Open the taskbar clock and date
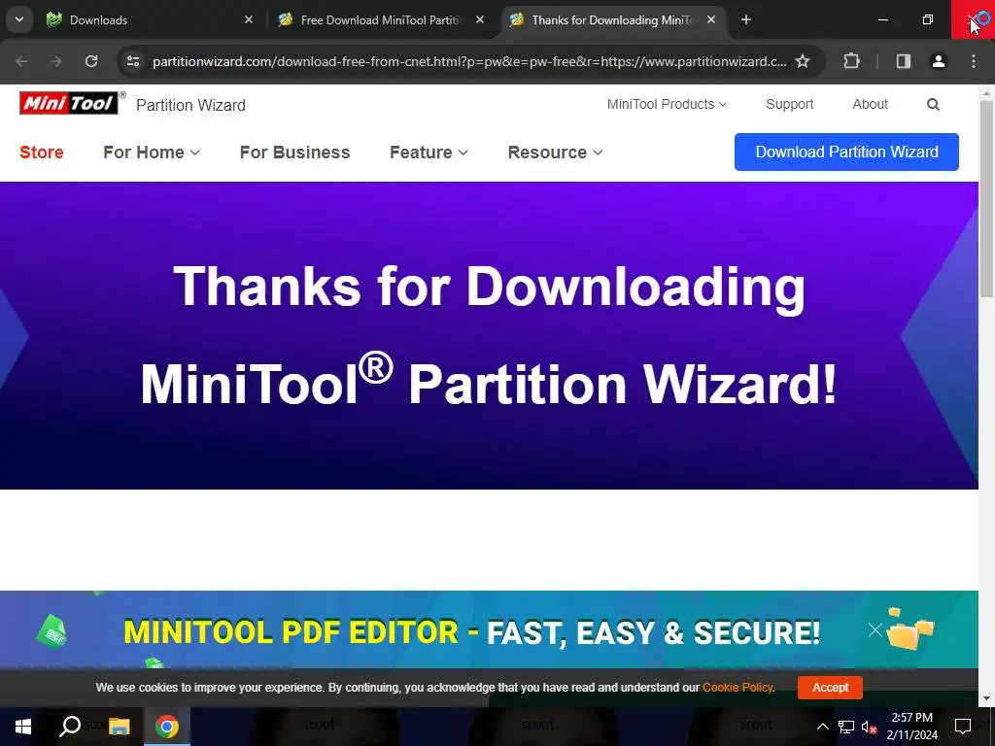The height and width of the screenshot is (746, 995). click(911, 727)
